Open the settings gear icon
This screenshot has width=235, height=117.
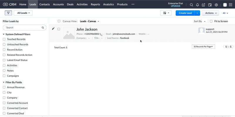click(216, 5)
